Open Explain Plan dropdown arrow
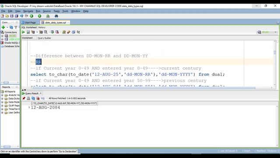Screen dimensions: 280x158 (x=37, y=32)
